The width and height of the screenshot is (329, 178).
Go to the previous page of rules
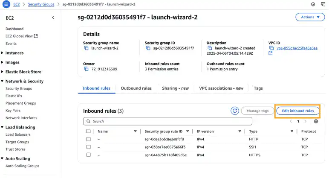(x=291, y=121)
